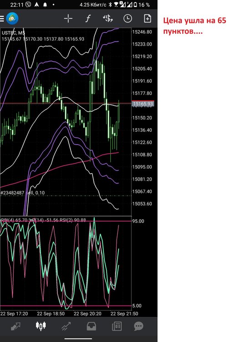This screenshot has width=231, height=342.
Task: Select price scale value 15081.20
Action: (142, 179)
